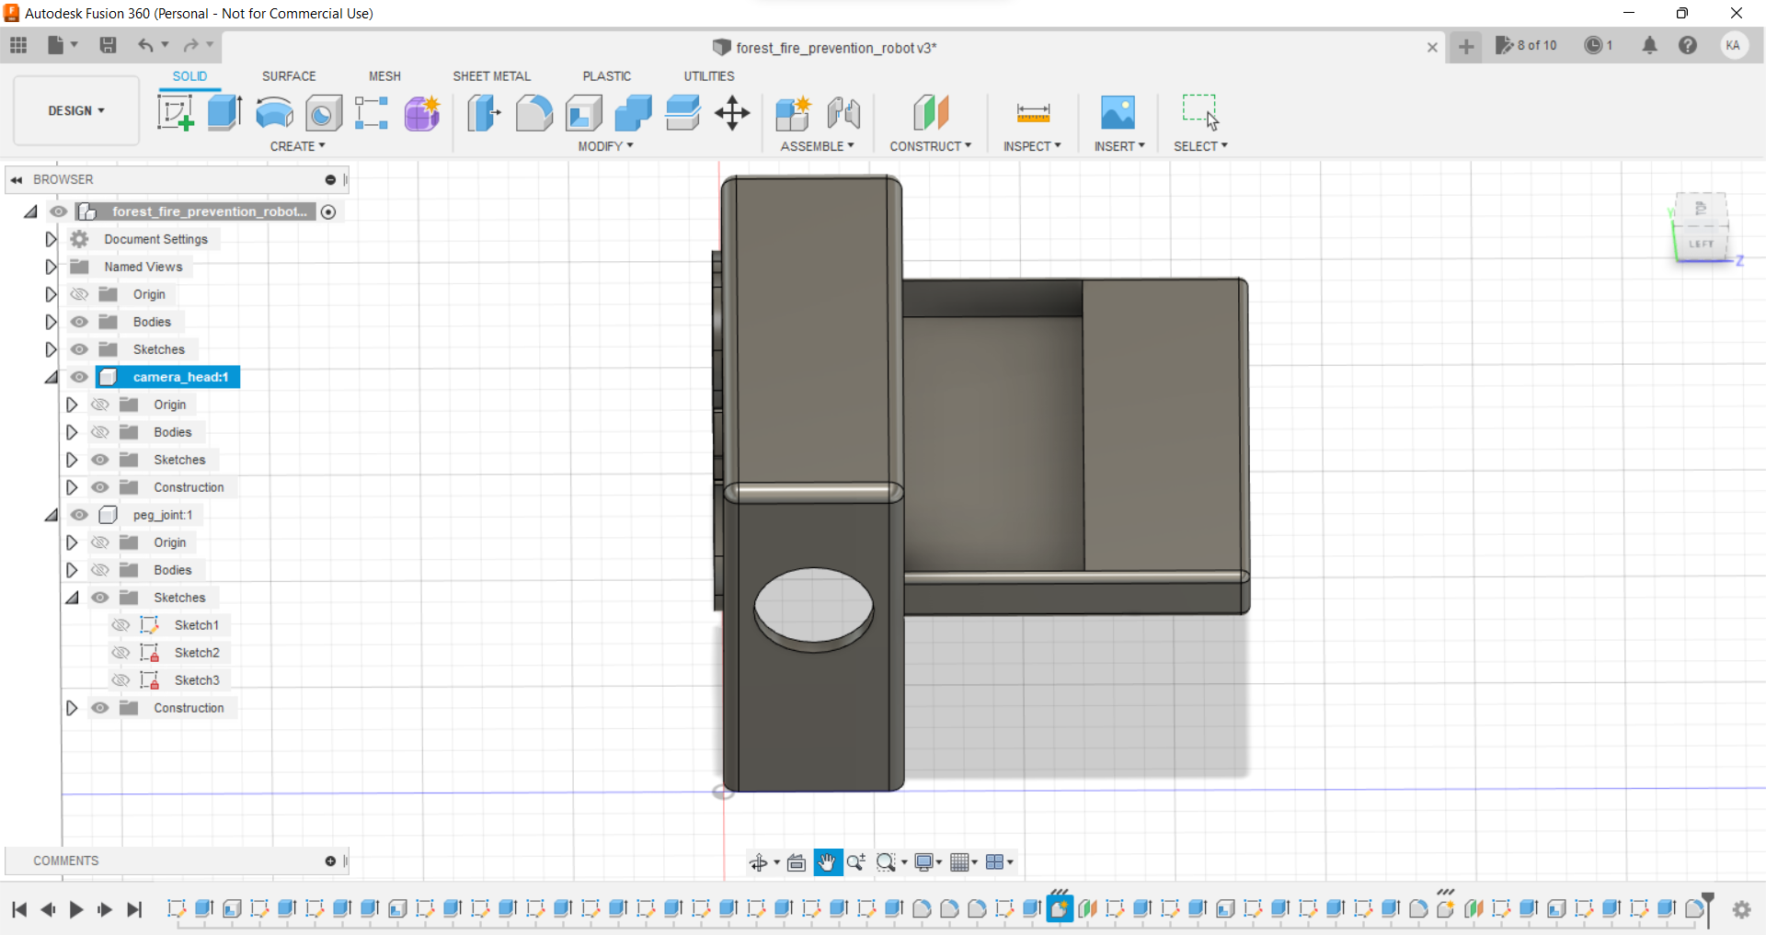Open the SHEET METAL tab
The height and width of the screenshot is (935, 1766).
pos(491,76)
